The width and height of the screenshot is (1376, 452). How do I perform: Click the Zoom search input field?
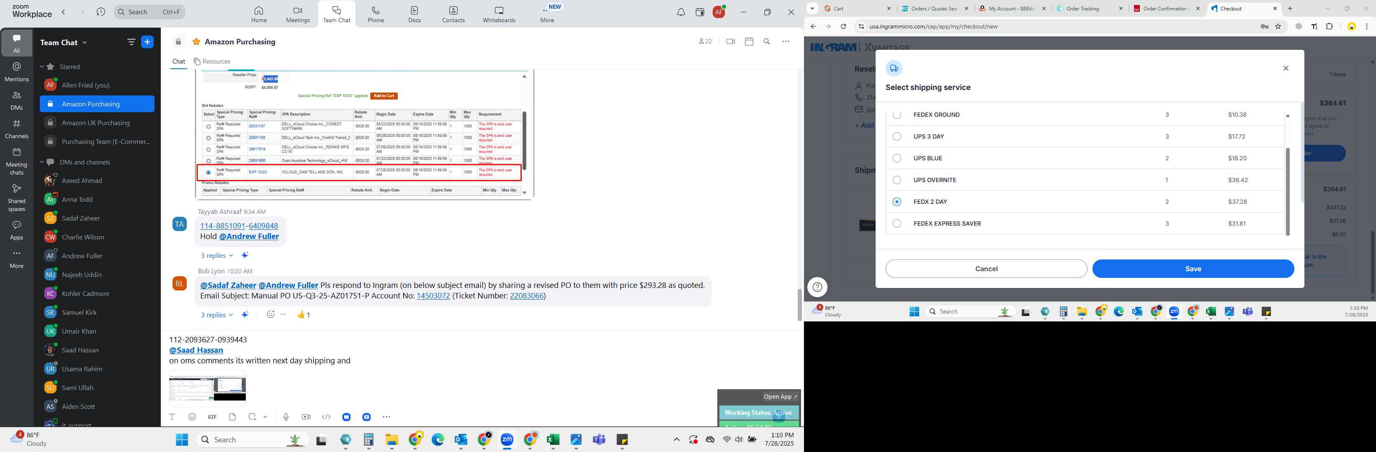150,12
